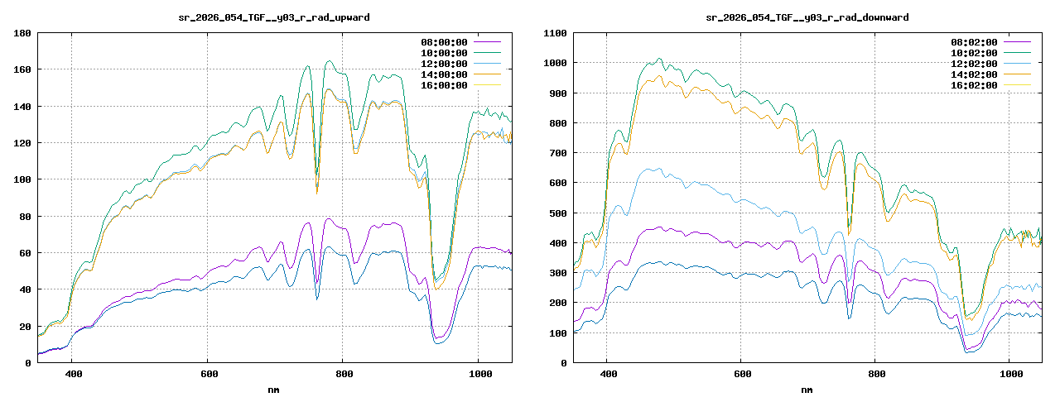Click the sr_2026_054_TGF__y03_r_rad_downward chart title

point(807,17)
